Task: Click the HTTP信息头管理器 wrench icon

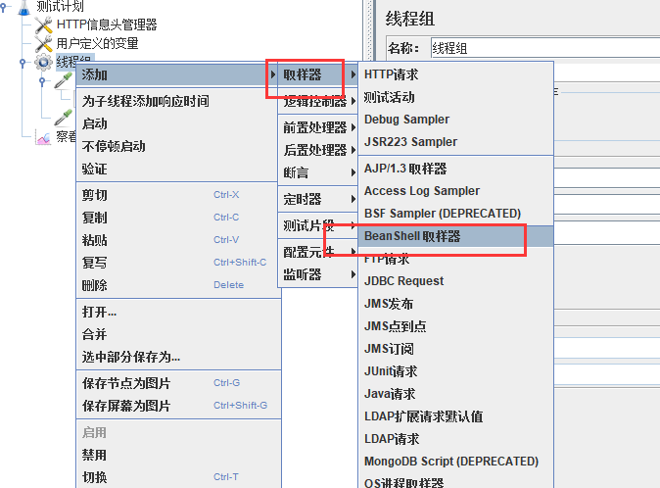Action: pos(43,24)
